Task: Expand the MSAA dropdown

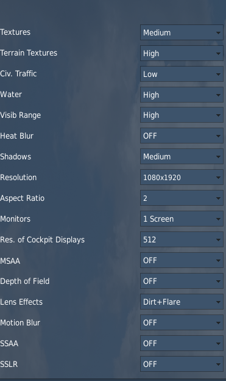Action: [x=182, y=260]
